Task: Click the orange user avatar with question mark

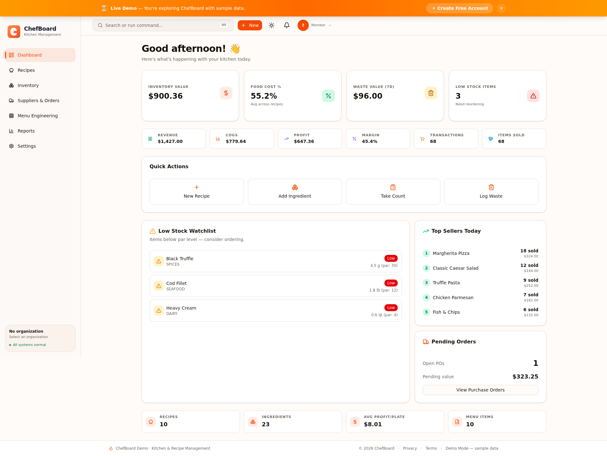Action: 303,25
